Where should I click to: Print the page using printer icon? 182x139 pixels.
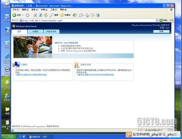(87, 15)
